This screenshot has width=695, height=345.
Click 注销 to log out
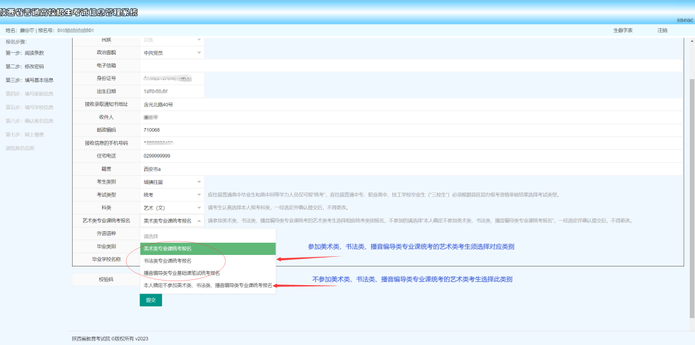[662, 30]
